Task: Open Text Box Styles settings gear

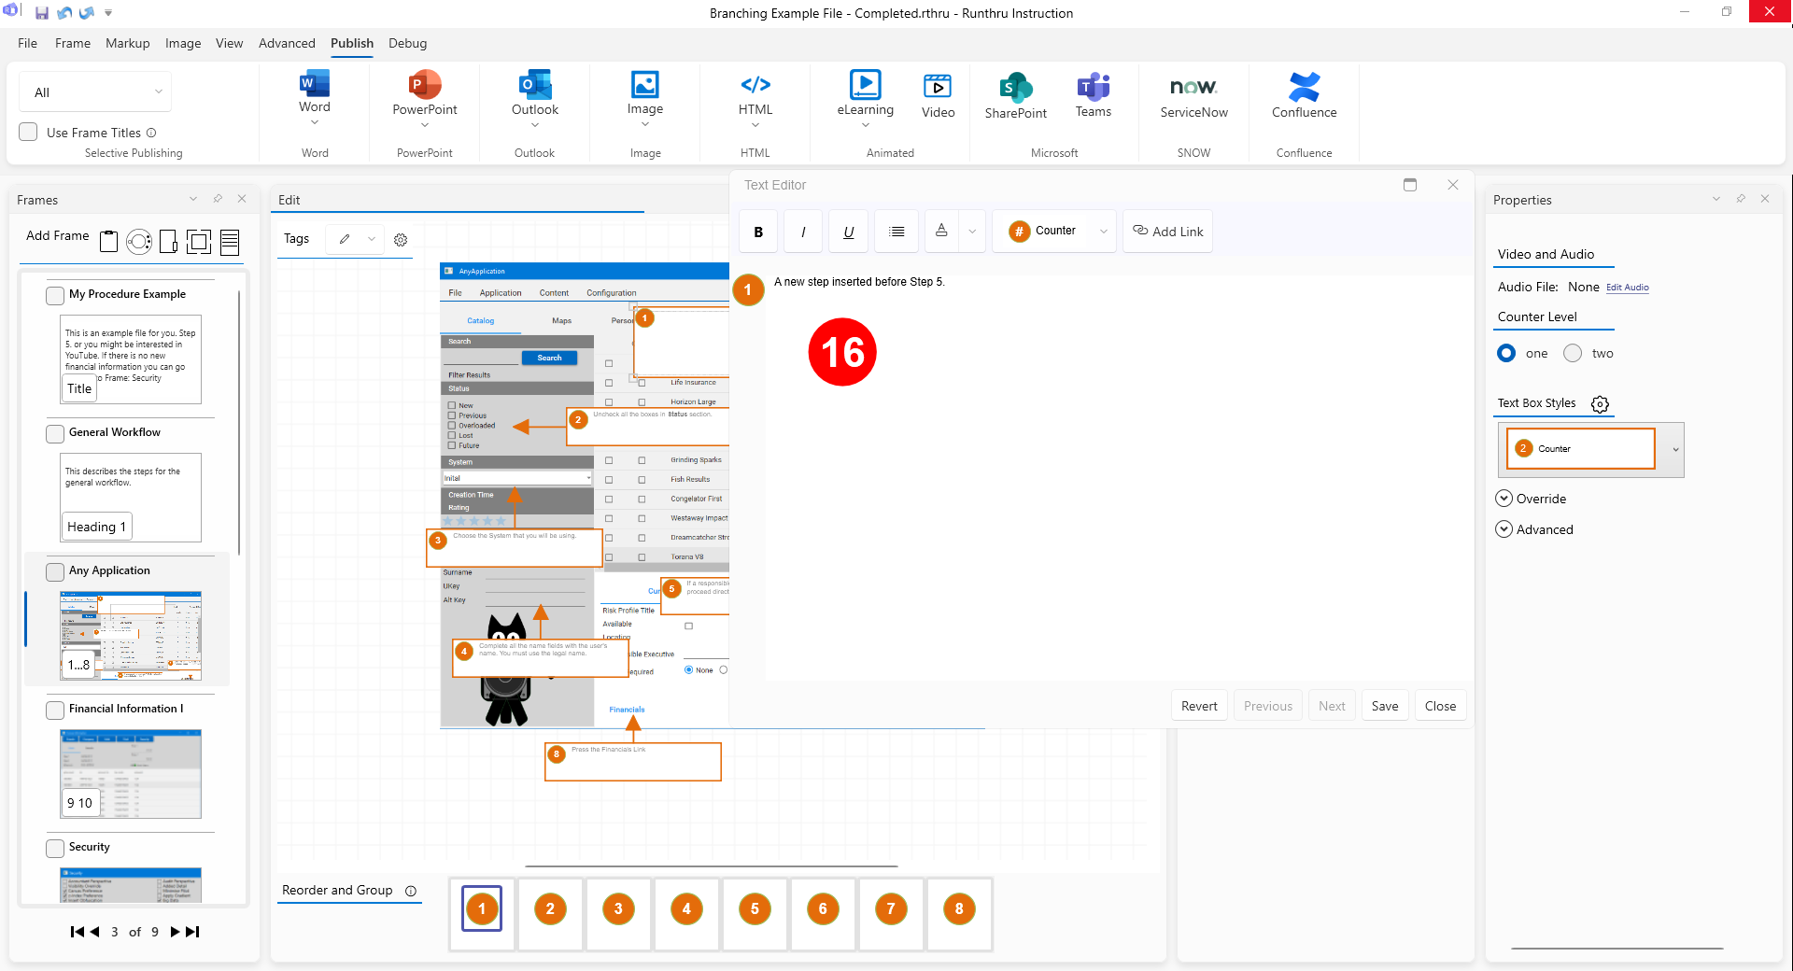Action: click(1600, 404)
